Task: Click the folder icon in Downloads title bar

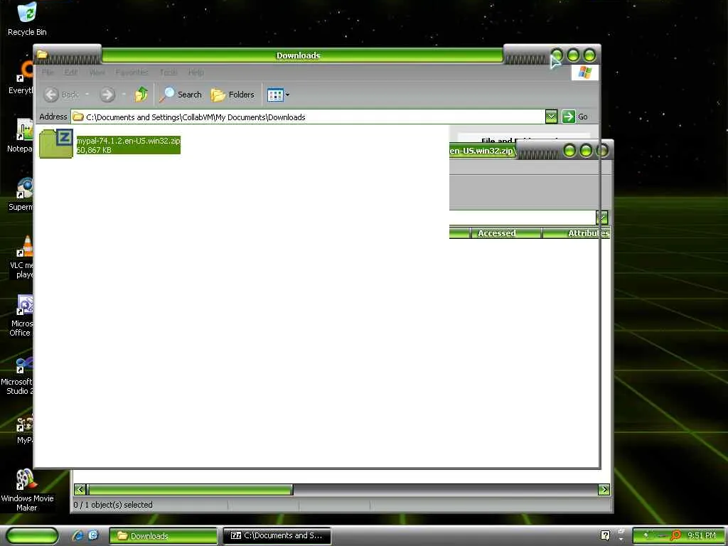Action: 42,54
